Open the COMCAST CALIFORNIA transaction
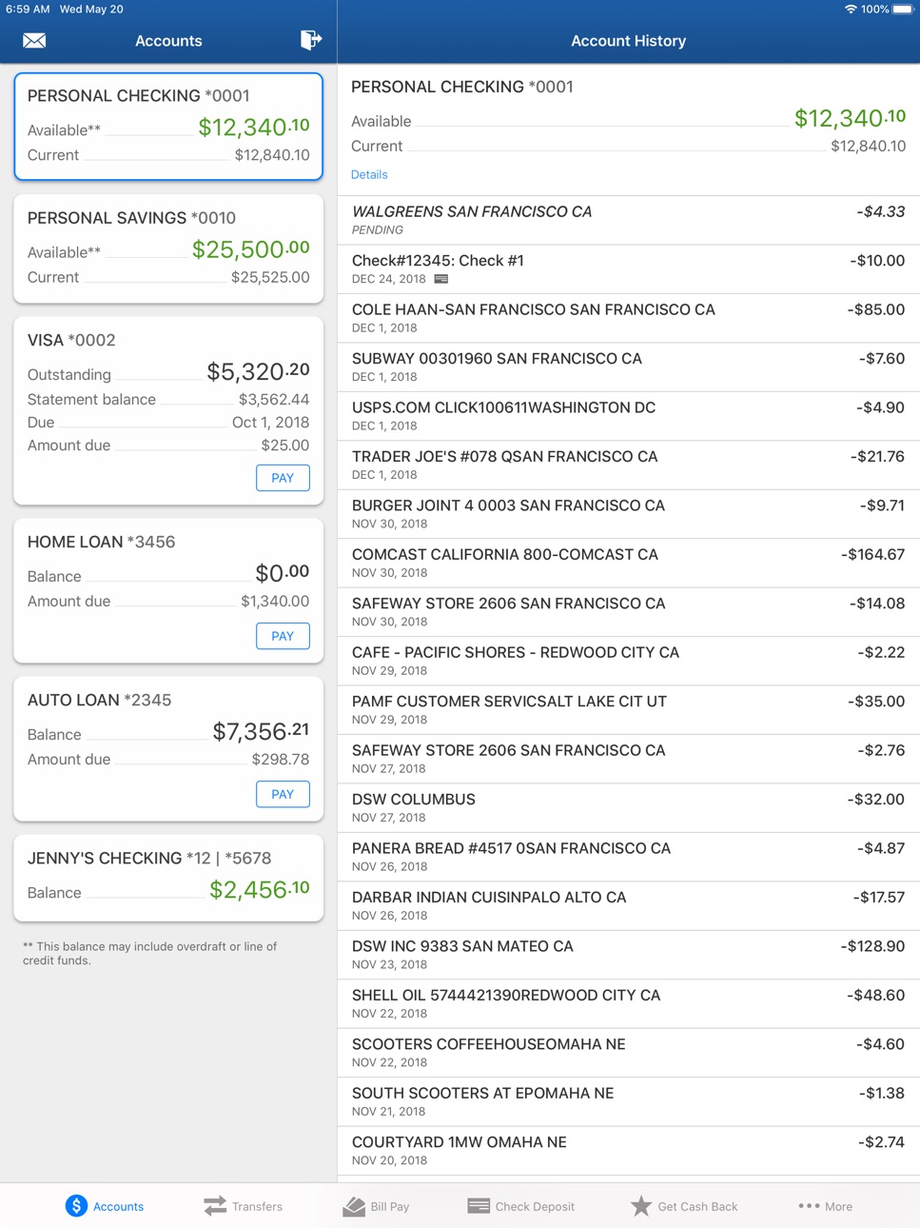This screenshot has width=920, height=1228. click(x=629, y=563)
